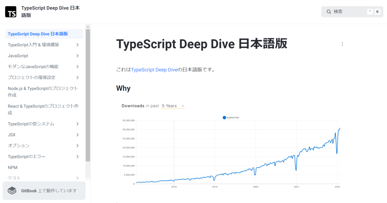Expand the TypeScript入門 & 環境構築 chevron
The width and height of the screenshot is (387, 203).
(78, 45)
